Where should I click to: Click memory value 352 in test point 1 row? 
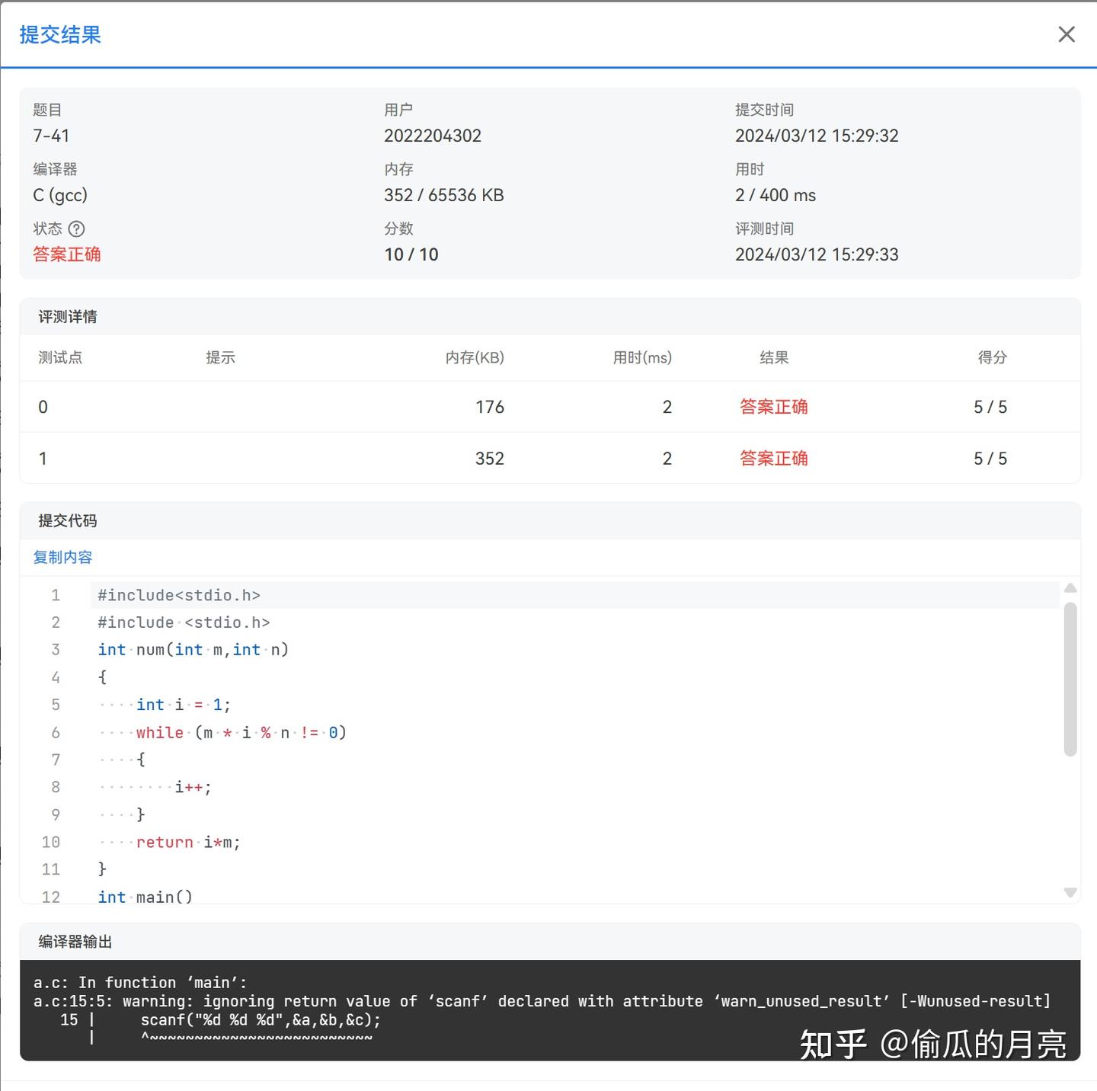pos(490,458)
